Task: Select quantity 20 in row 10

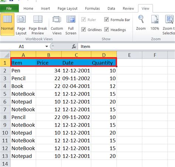Action: pos(104,133)
